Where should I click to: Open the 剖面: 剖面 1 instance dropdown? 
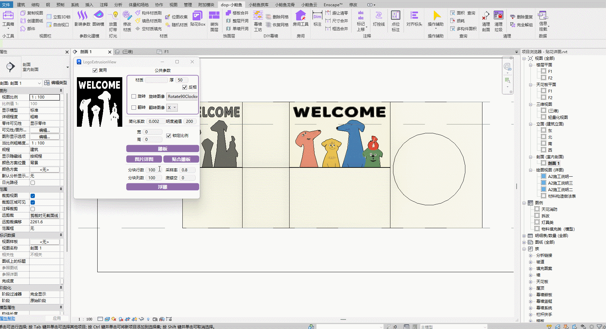[x=21, y=83]
